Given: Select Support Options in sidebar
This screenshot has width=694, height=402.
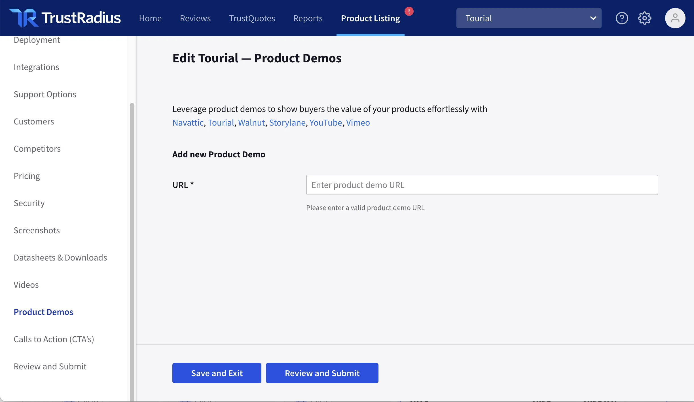Looking at the screenshot, I should tap(45, 94).
